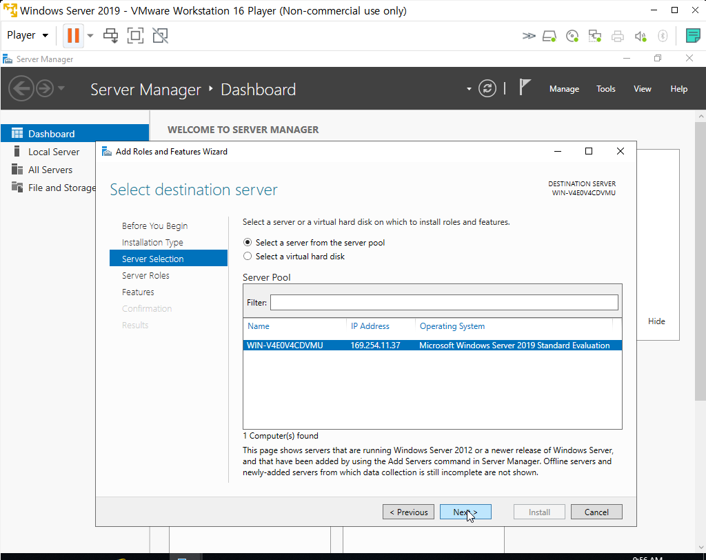This screenshot has height=560, width=706.
Task: Click the Windows Server 2019 Standard Evaluation cell
Action: pyautogui.click(x=514, y=345)
